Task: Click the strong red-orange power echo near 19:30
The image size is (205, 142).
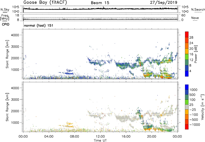Action: tap(148, 75)
